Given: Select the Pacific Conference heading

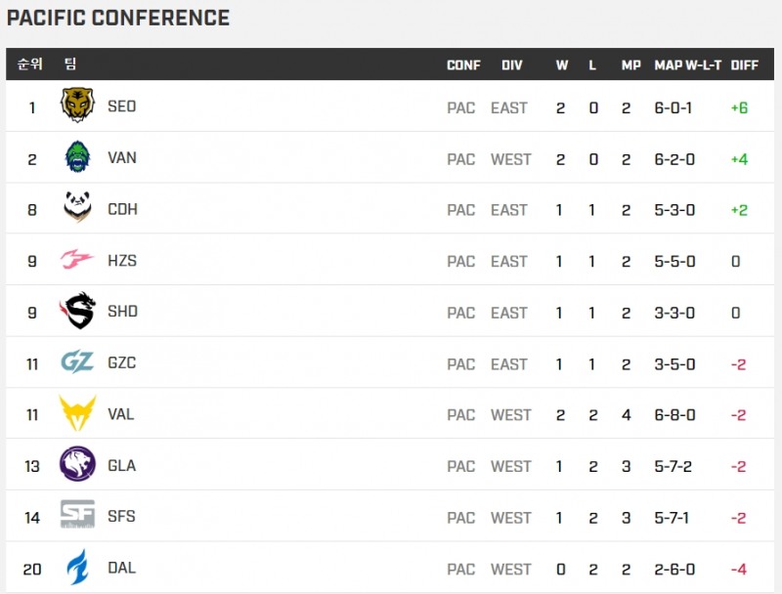Looking at the screenshot, I should 118,19.
